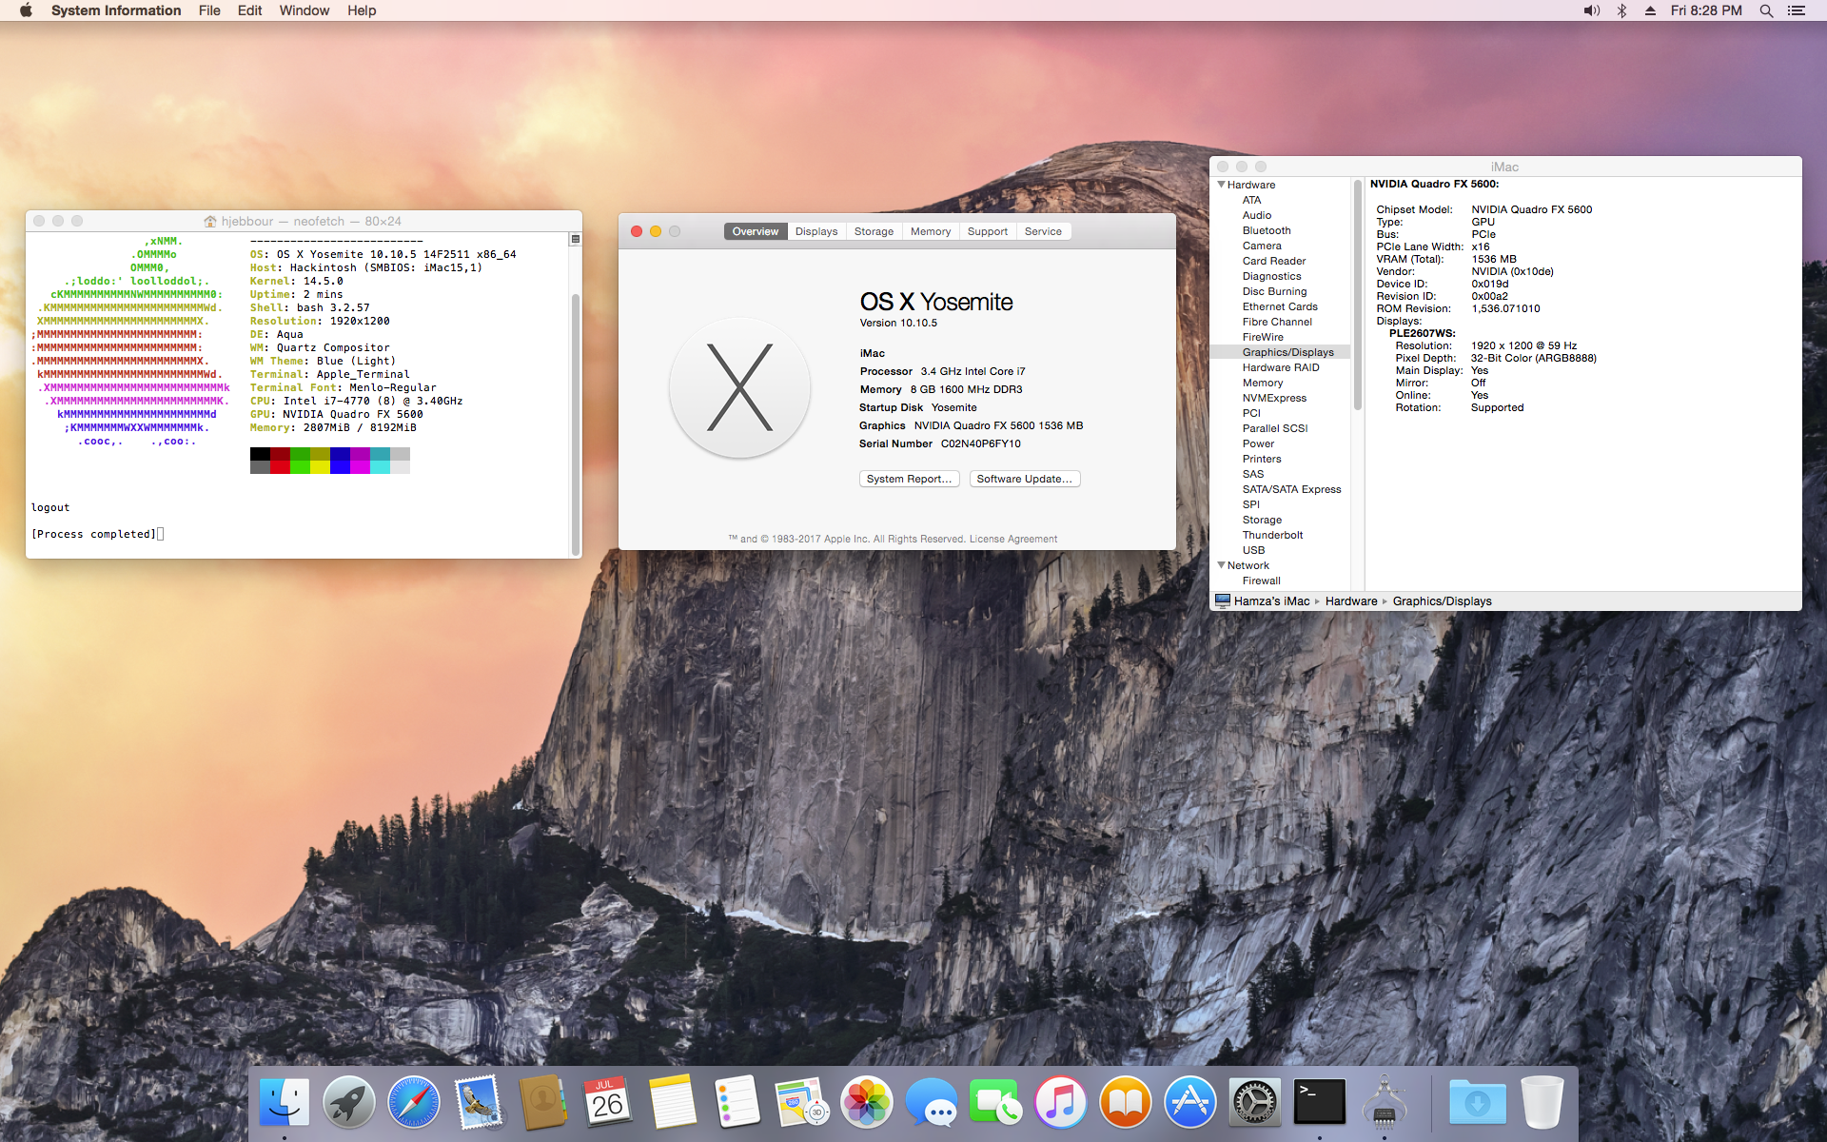Click the volume icon in menu bar
Viewport: 1827px width, 1142px height.
click(1591, 10)
